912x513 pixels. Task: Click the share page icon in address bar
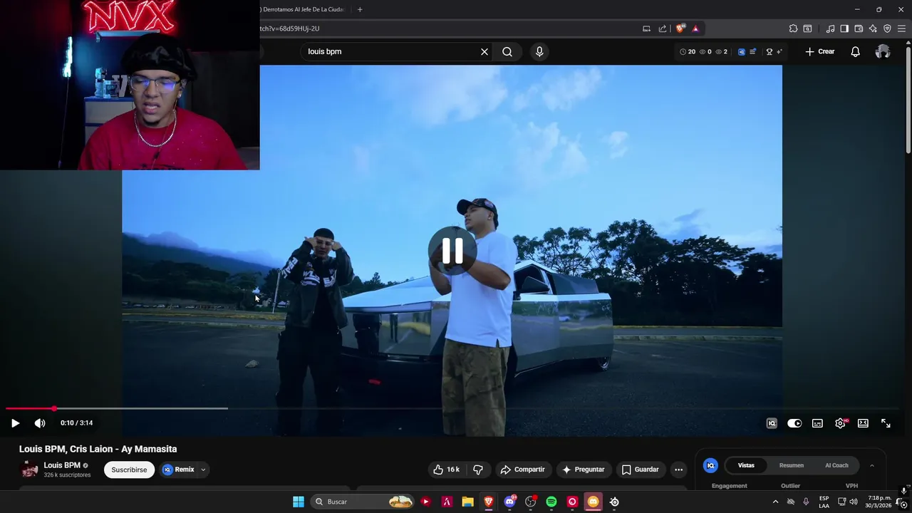click(663, 28)
